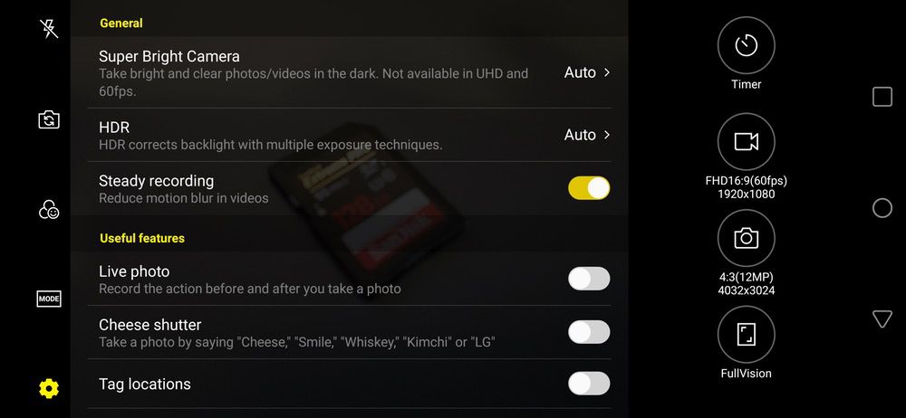Select the Super Bright Camera row title

169,56
